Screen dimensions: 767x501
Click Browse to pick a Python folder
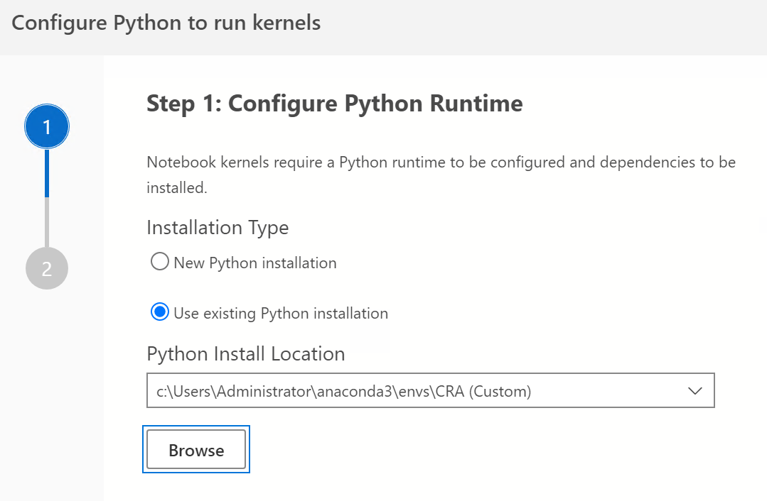[196, 449]
